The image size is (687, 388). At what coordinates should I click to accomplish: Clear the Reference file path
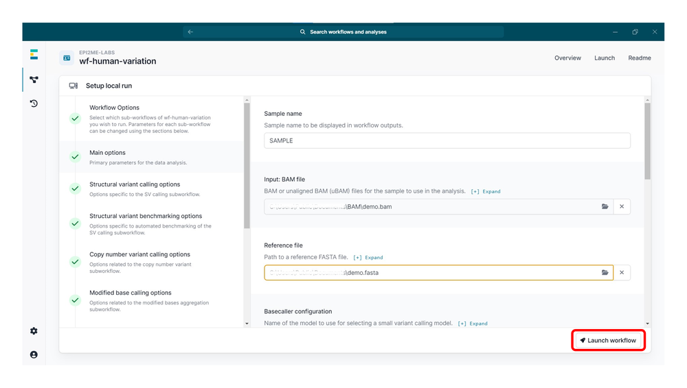click(x=622, y=273)
